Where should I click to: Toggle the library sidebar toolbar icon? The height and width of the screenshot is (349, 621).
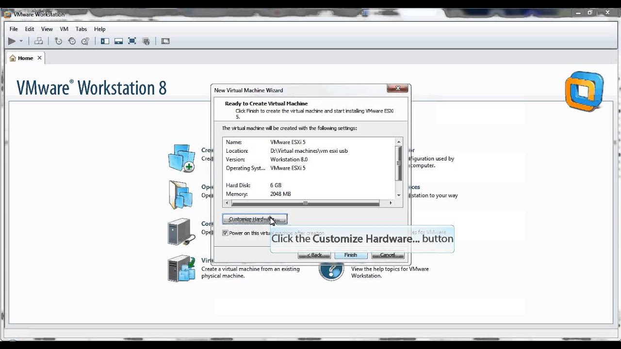pyautogui.click(x=105, y=41)
